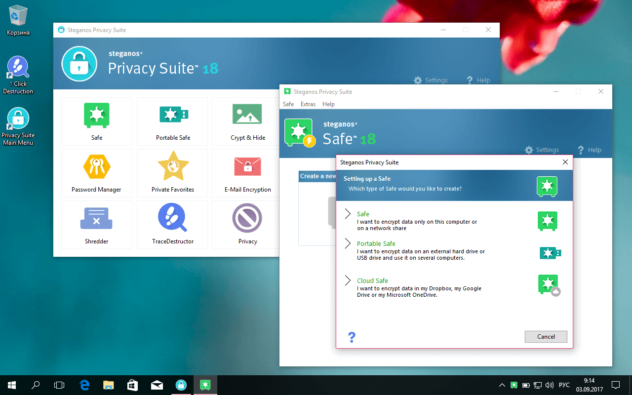Click the cloud safe icon beside Cloud Safe
Viewport: 632px width, 395px height.
(549, 285)
